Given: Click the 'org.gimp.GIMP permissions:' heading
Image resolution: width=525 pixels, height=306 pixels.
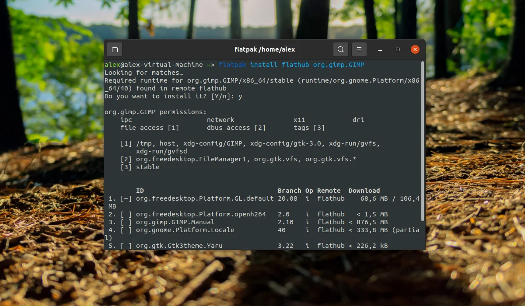Looking at the screenshot, I should point(156,112).
